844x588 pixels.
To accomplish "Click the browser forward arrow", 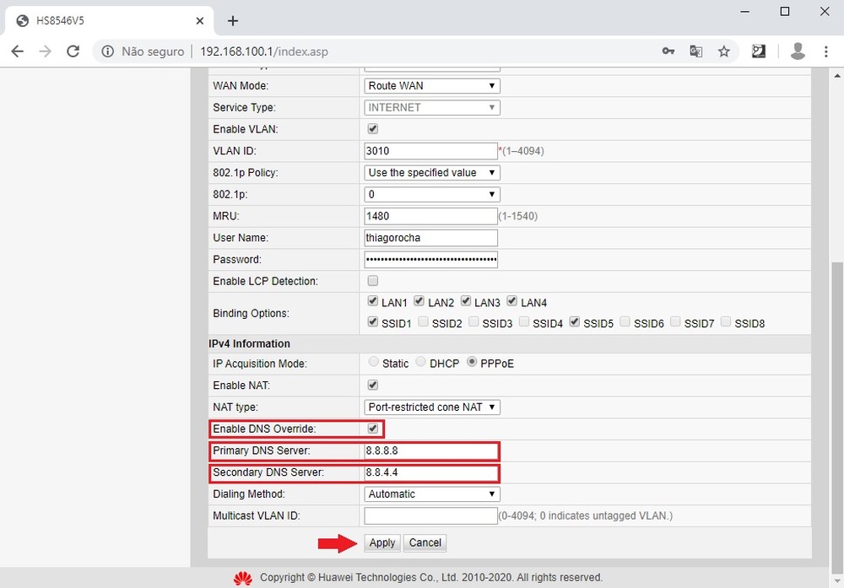I will point(46,51).
